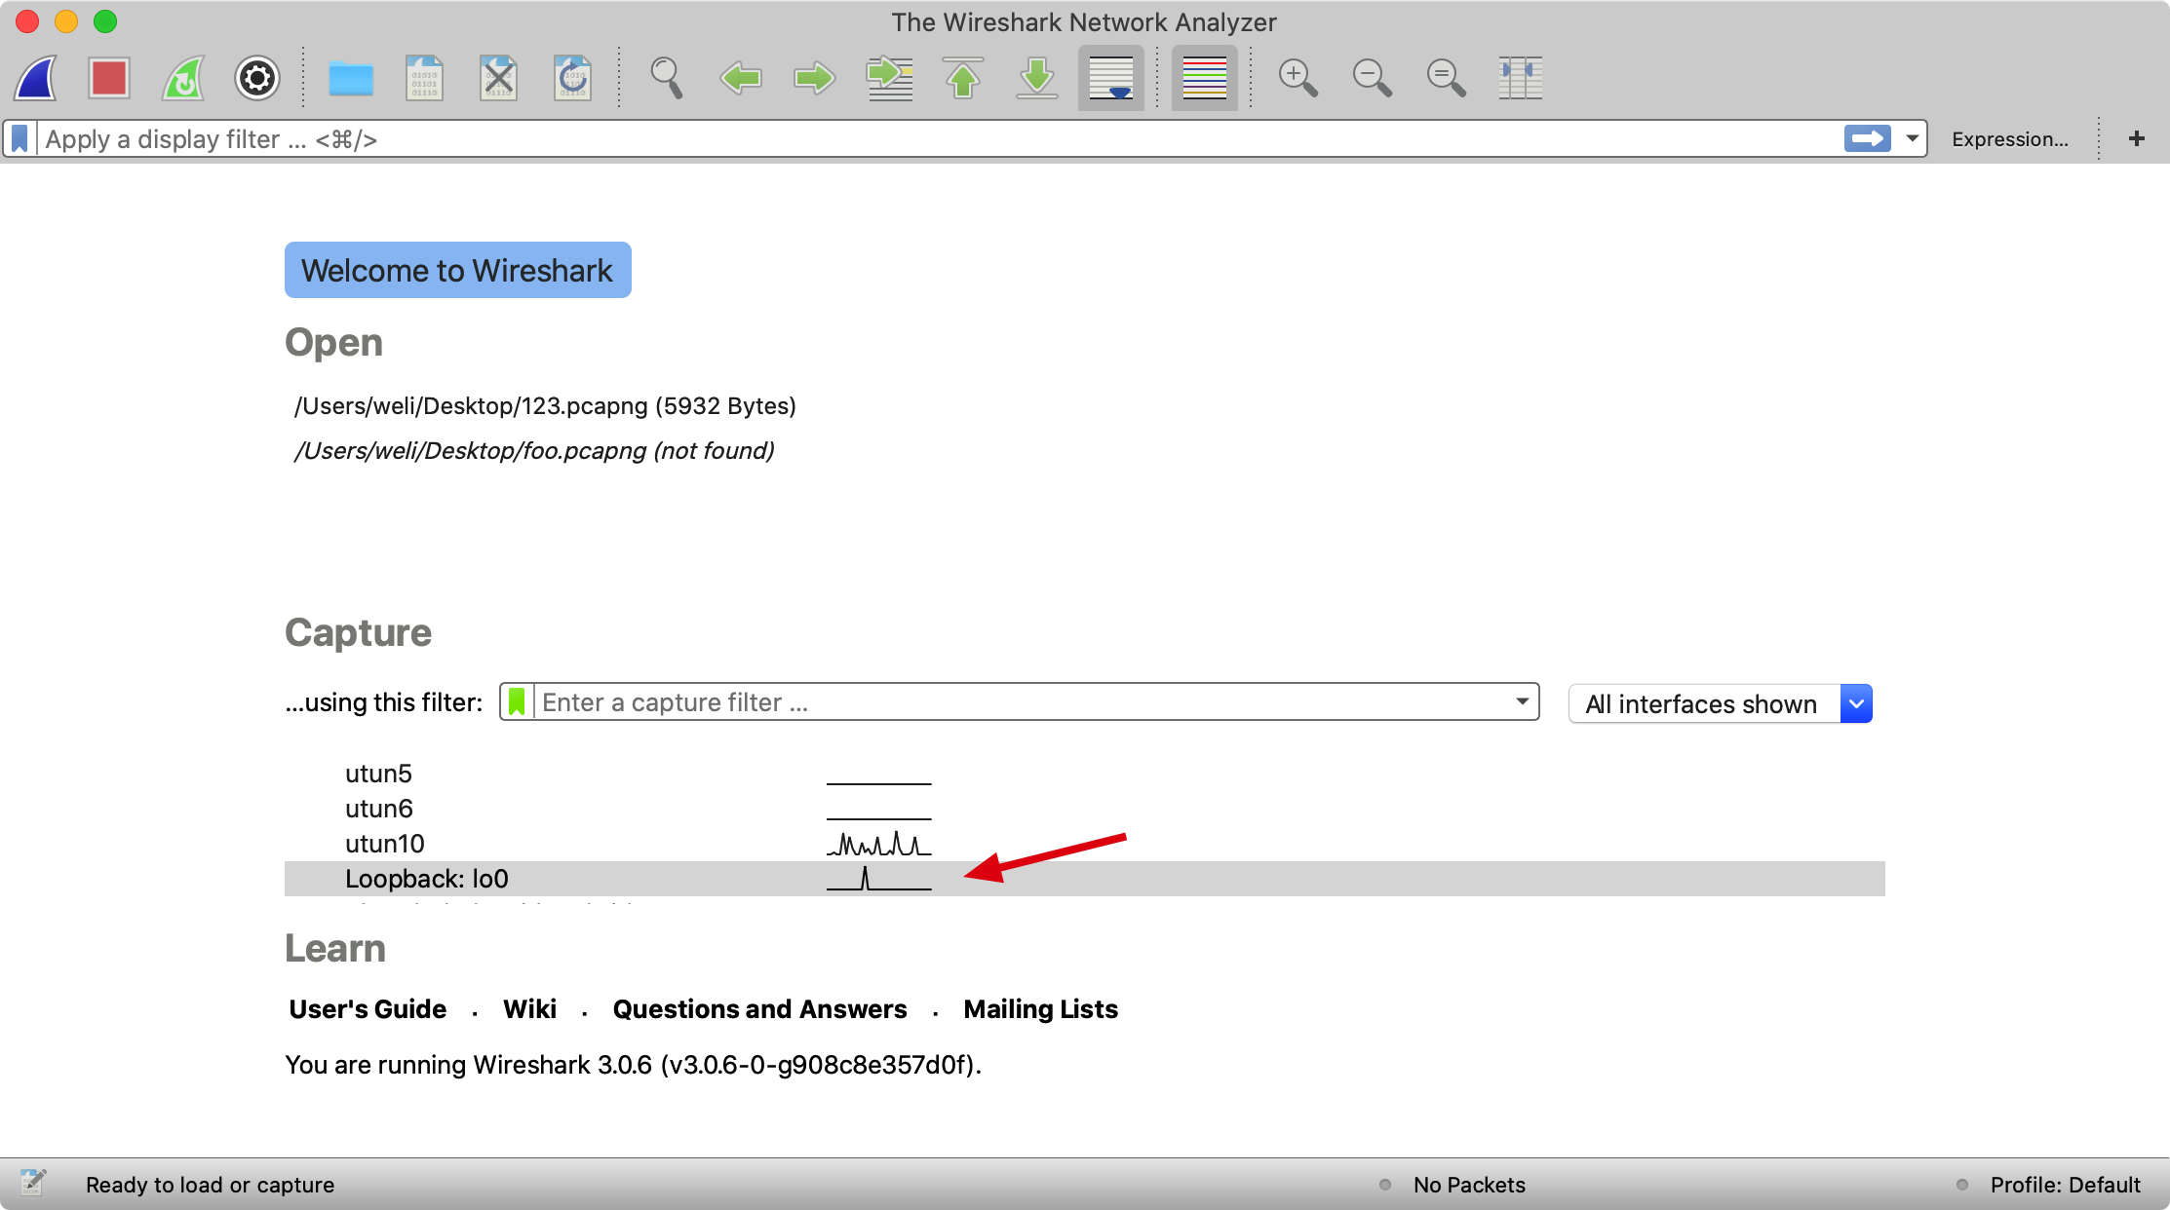Select the Loopback: lo0 interface
The image size is (2170, 1210).
pyautogui.click(x=427, y=879)
